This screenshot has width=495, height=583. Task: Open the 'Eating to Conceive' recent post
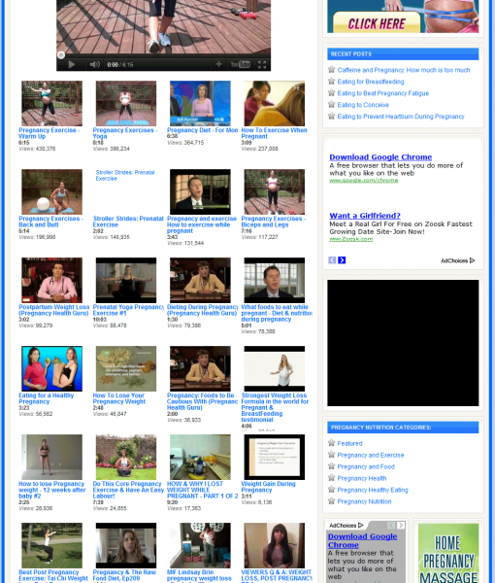[x=363, y=105]
